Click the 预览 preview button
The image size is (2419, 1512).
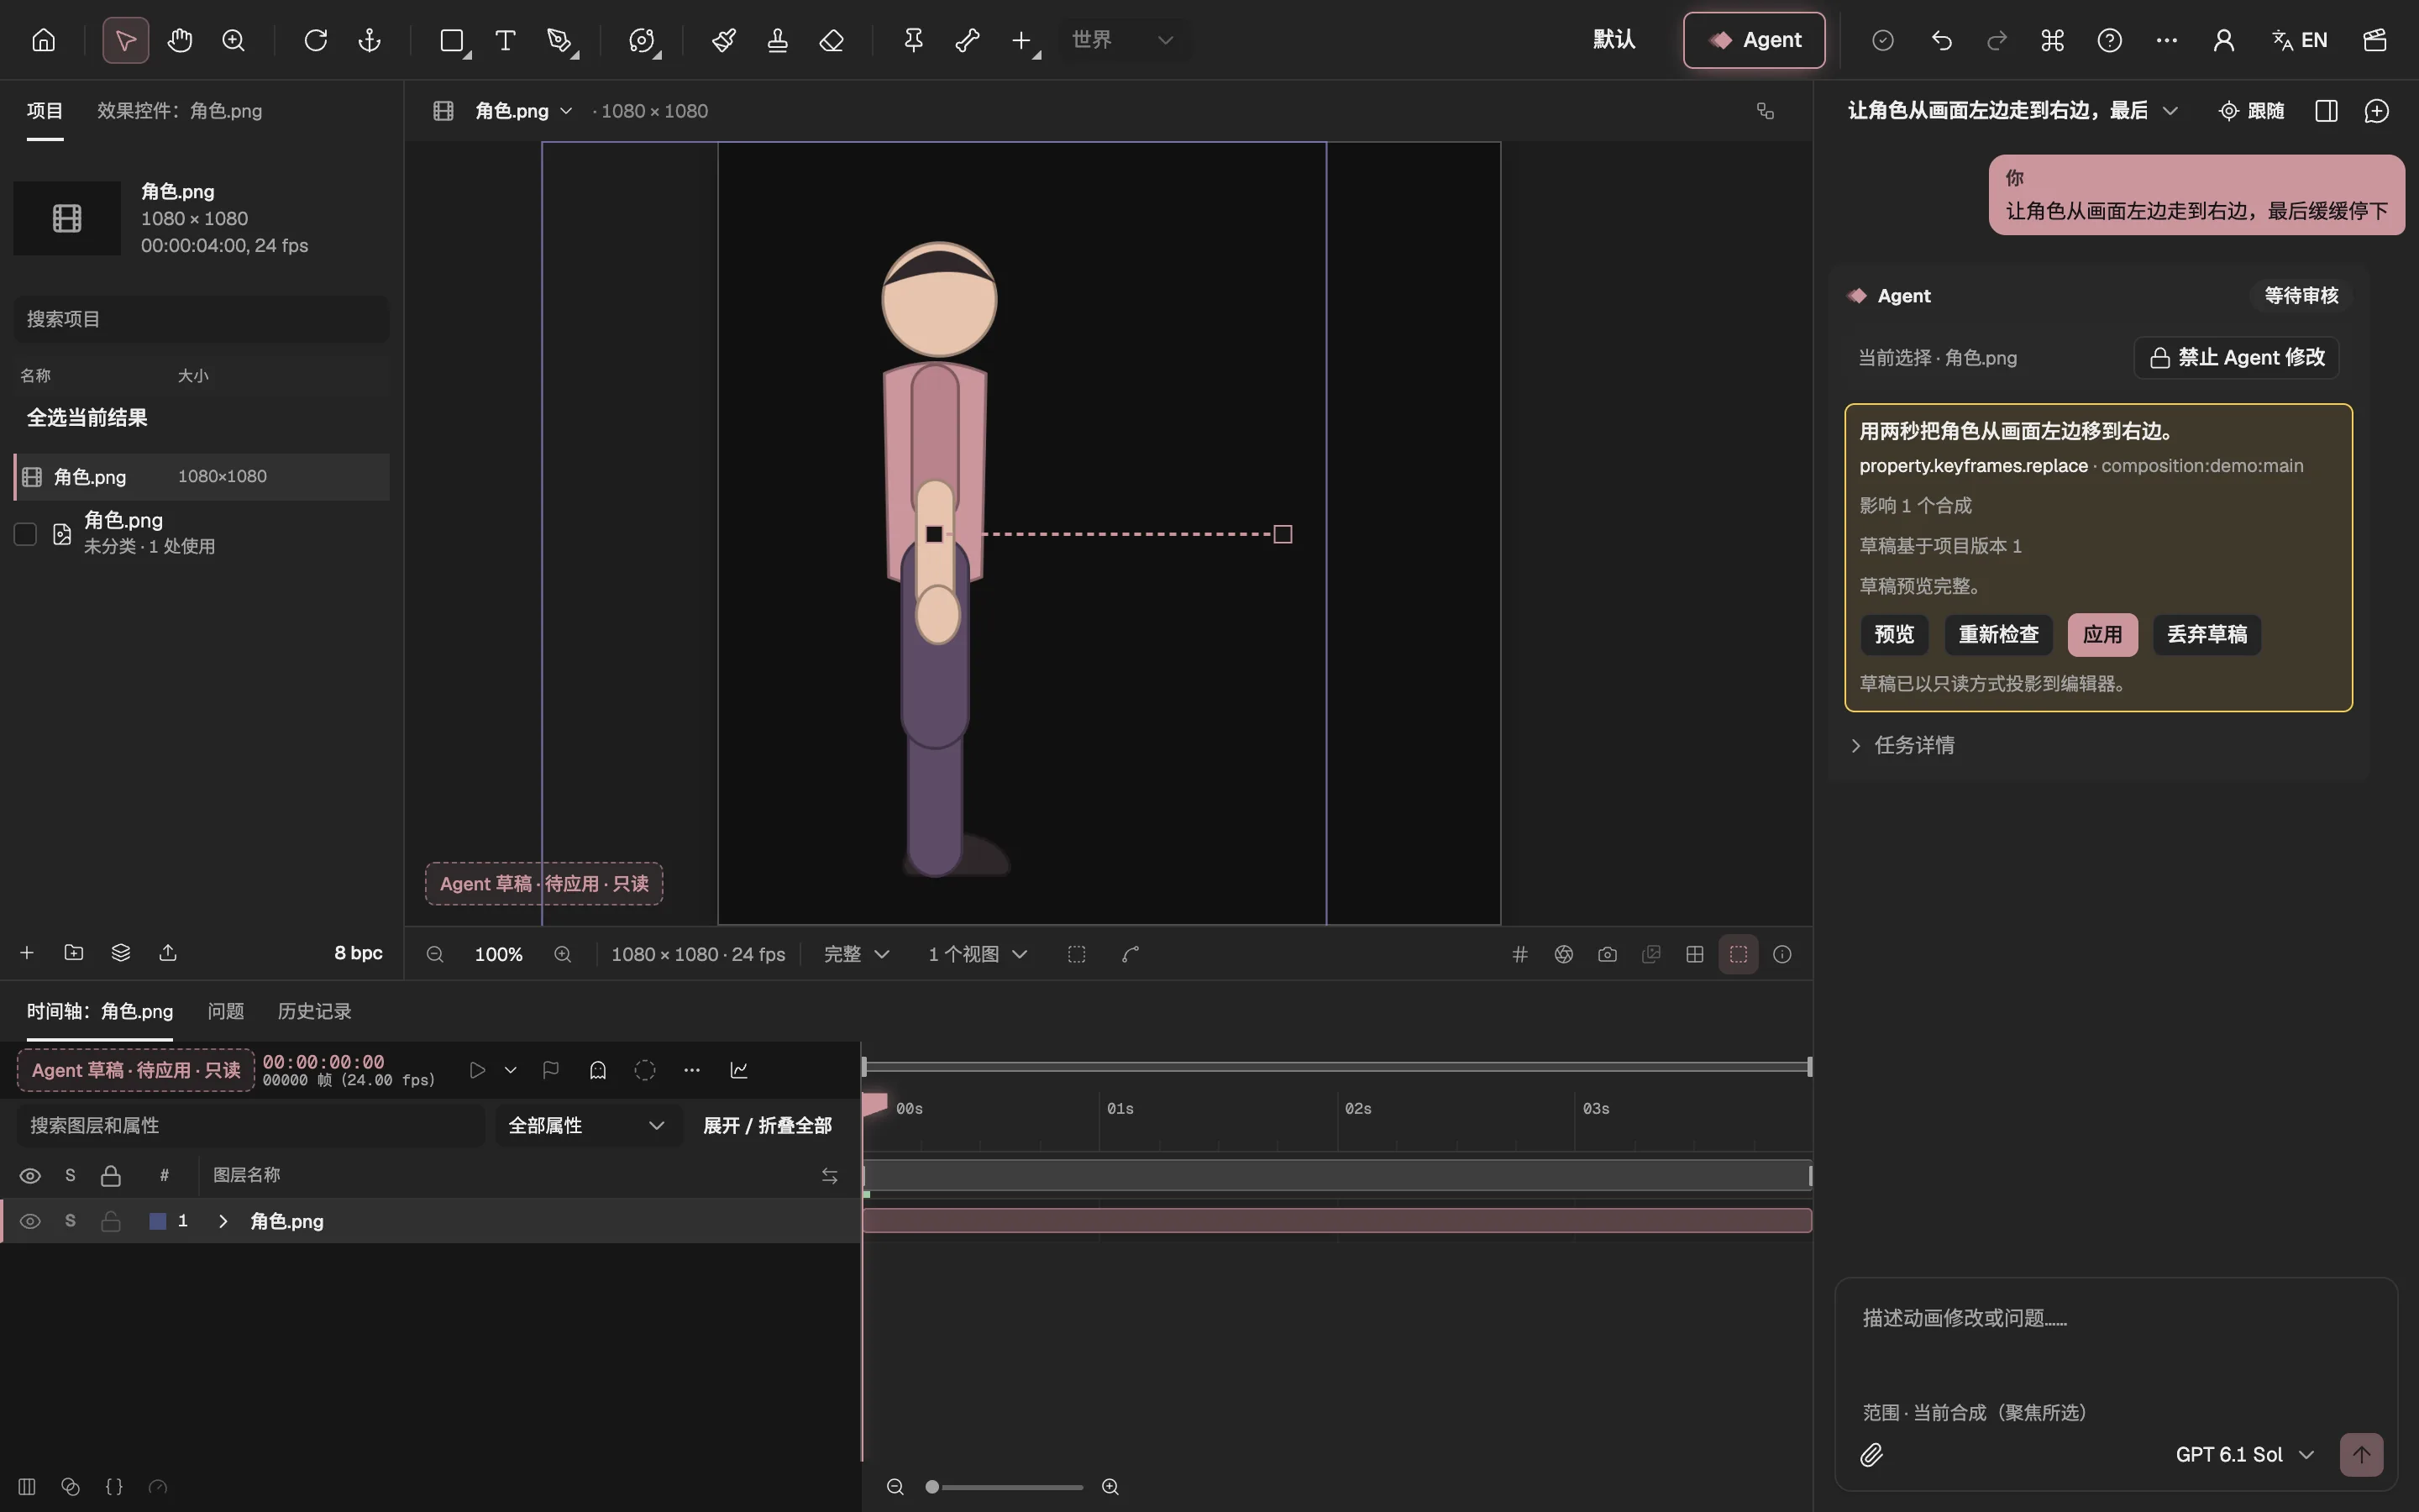point(1894,635)
